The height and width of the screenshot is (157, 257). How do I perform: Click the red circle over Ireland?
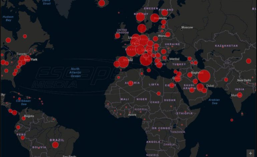point(117,36)
